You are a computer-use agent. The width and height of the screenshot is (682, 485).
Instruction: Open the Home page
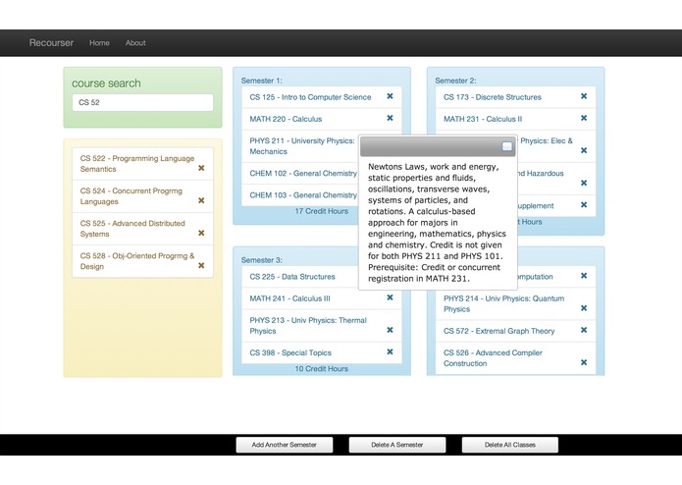99,43
